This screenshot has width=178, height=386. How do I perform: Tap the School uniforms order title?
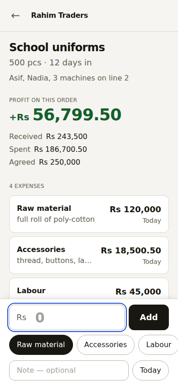pos(57,47)
